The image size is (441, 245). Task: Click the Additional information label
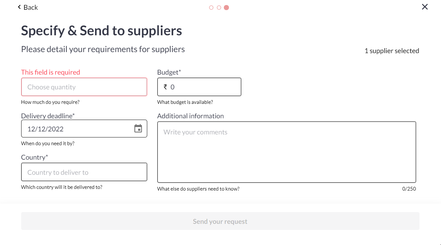[x=190, y=116]
